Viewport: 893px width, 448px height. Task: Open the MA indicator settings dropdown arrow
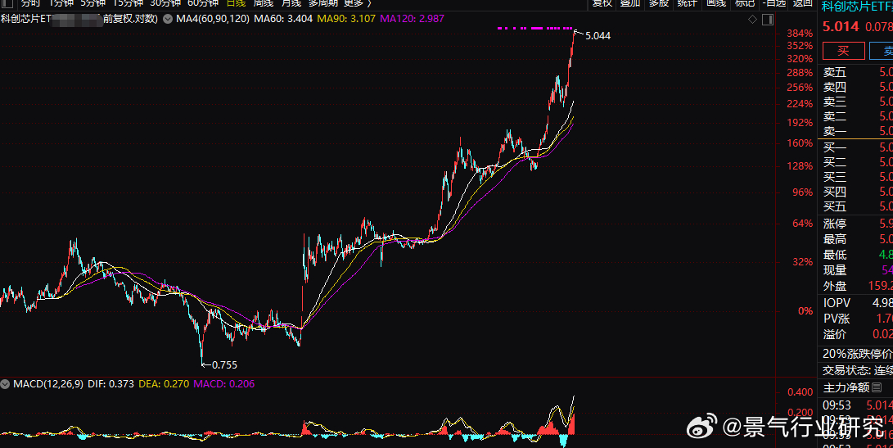(x=168, y=19)
